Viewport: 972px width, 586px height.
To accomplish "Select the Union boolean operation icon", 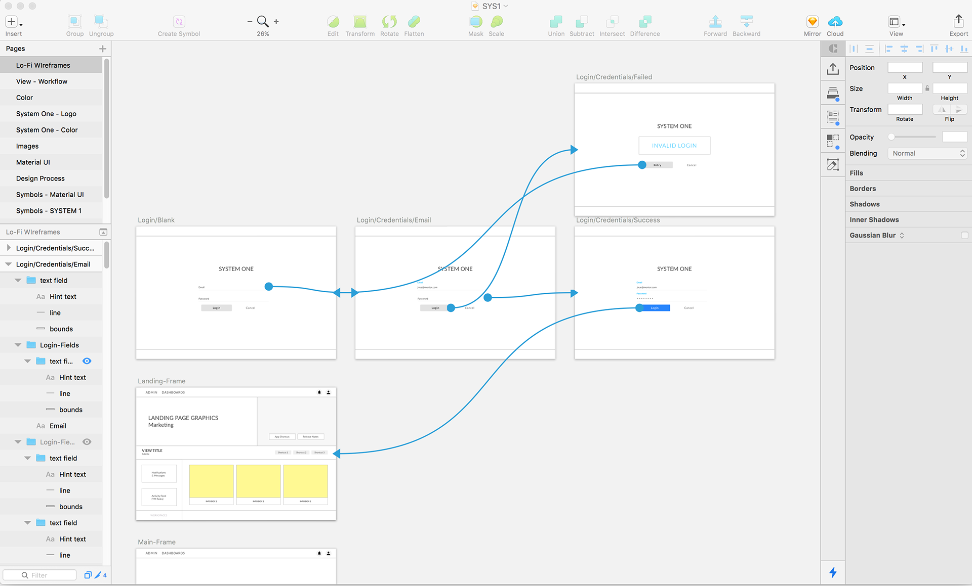I will coord(556,22).
